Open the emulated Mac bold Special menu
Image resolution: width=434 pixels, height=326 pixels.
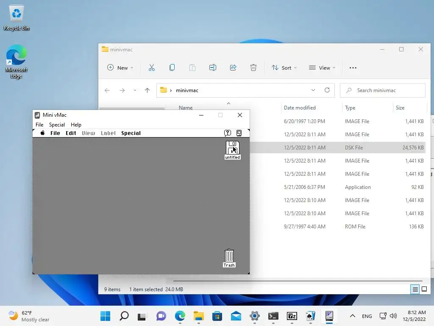(x=131, y=133)
